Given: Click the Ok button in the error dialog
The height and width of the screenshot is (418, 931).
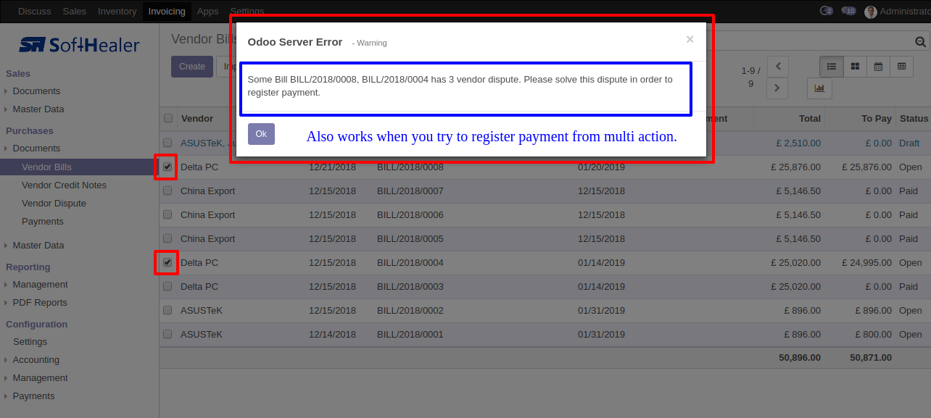Looking at the screenshot, I should (261, 134).
